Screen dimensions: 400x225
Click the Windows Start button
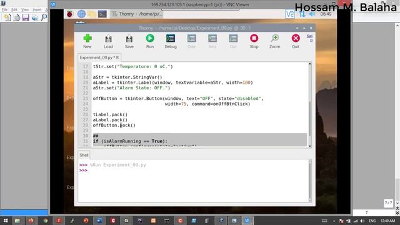[6, 221]
